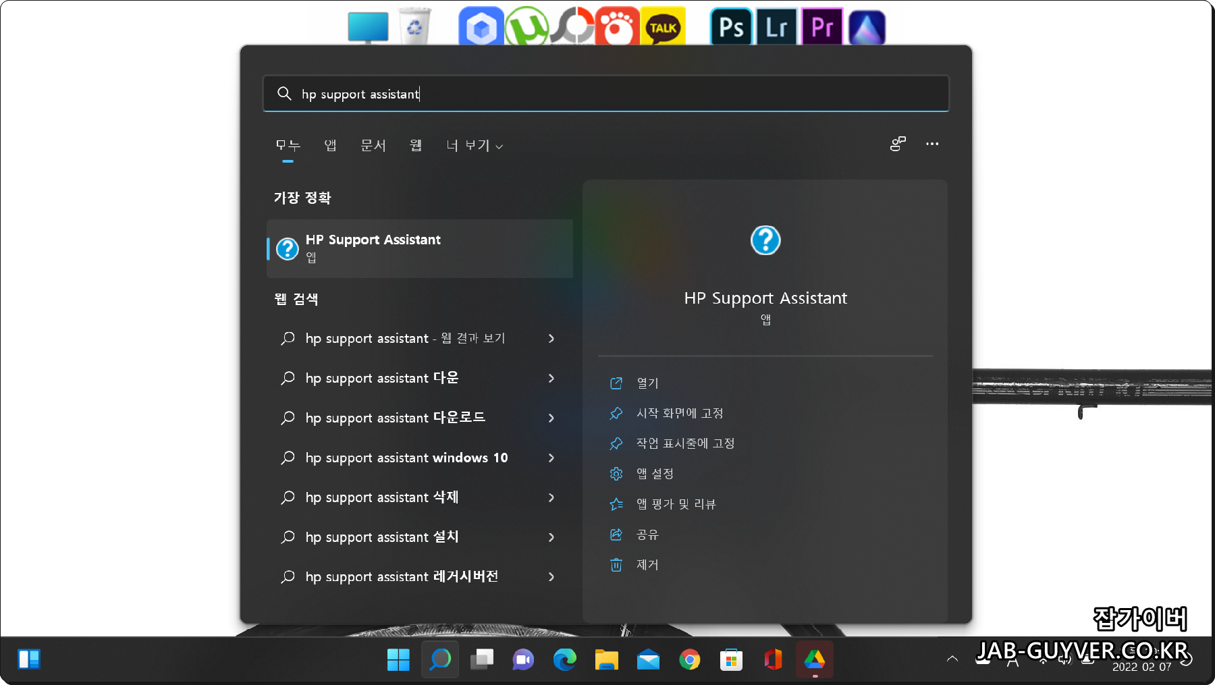The width and height of the screenshot is (1215, 685).
Task: Click 열기 to open HP Support Assistant
Action: [x=646, y=383]
